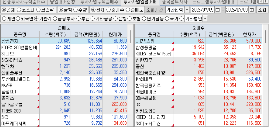Select 전체 market radio button
Viewport: 269px width, 127px height.
pos(4,10)
